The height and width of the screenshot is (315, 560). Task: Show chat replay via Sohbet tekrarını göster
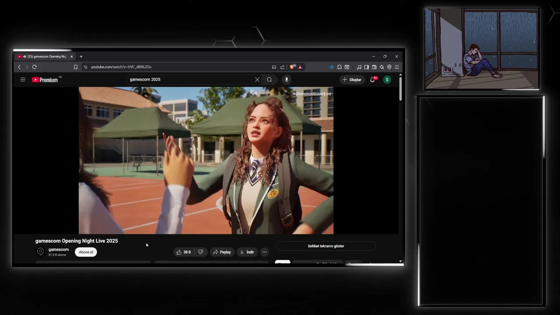[326, 246]
